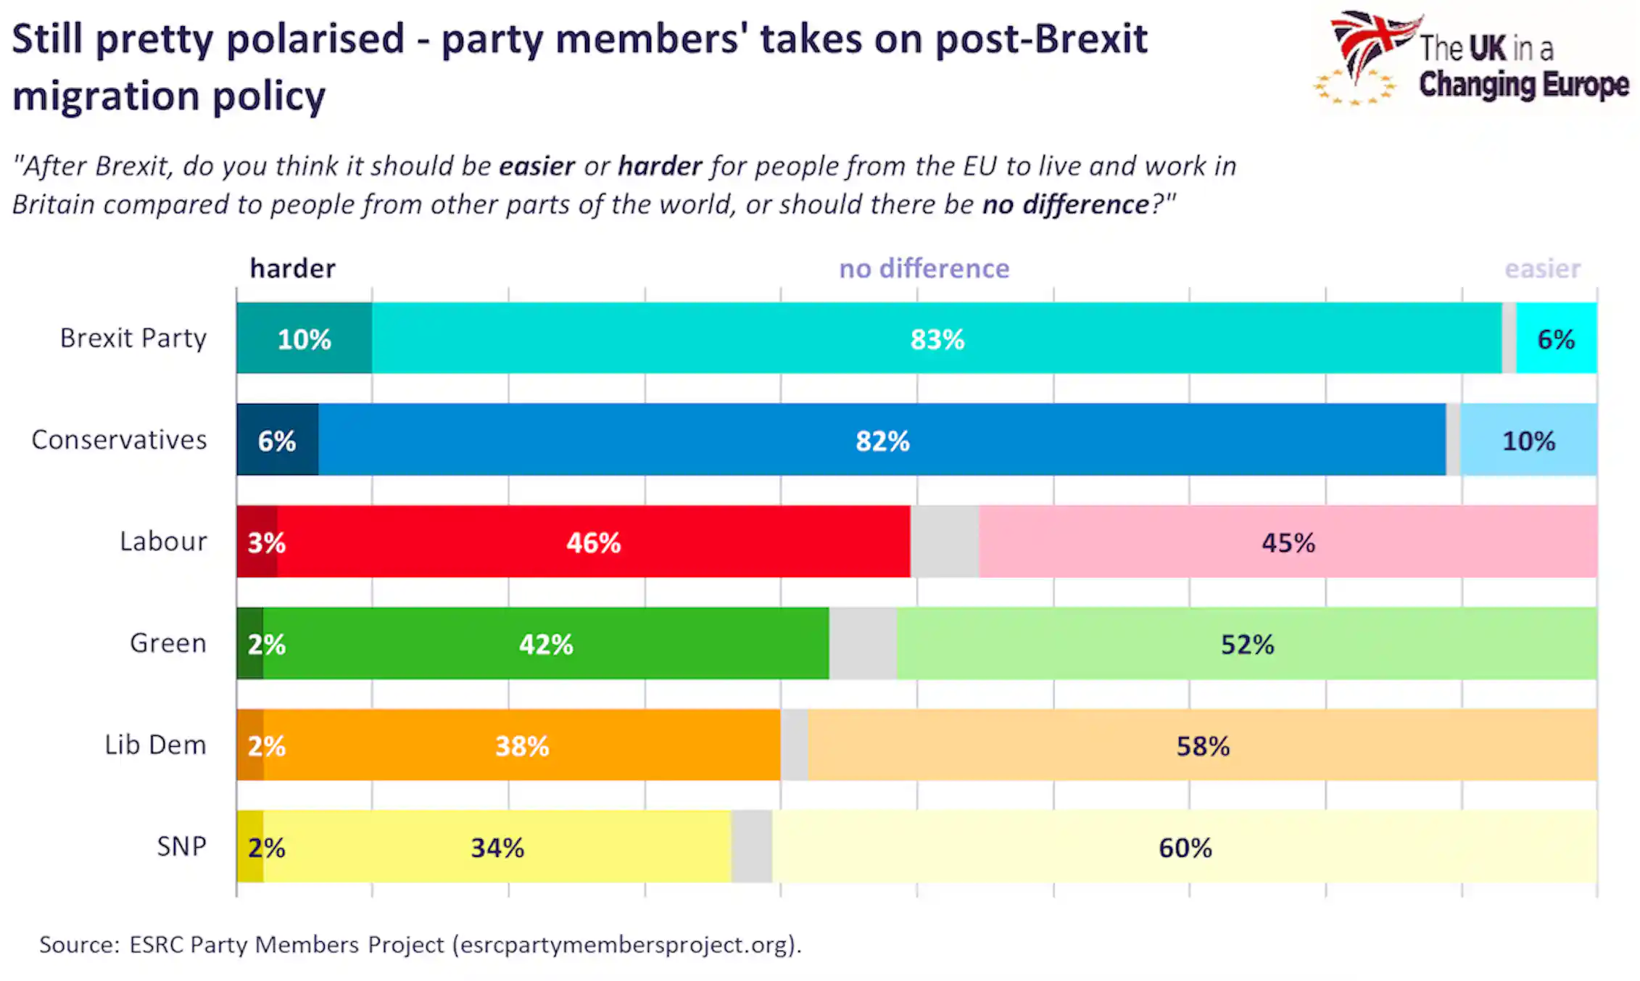The image size is (1640, 981).
Task: Click the UK in a Changing Europe logo
Action: 1472,59
